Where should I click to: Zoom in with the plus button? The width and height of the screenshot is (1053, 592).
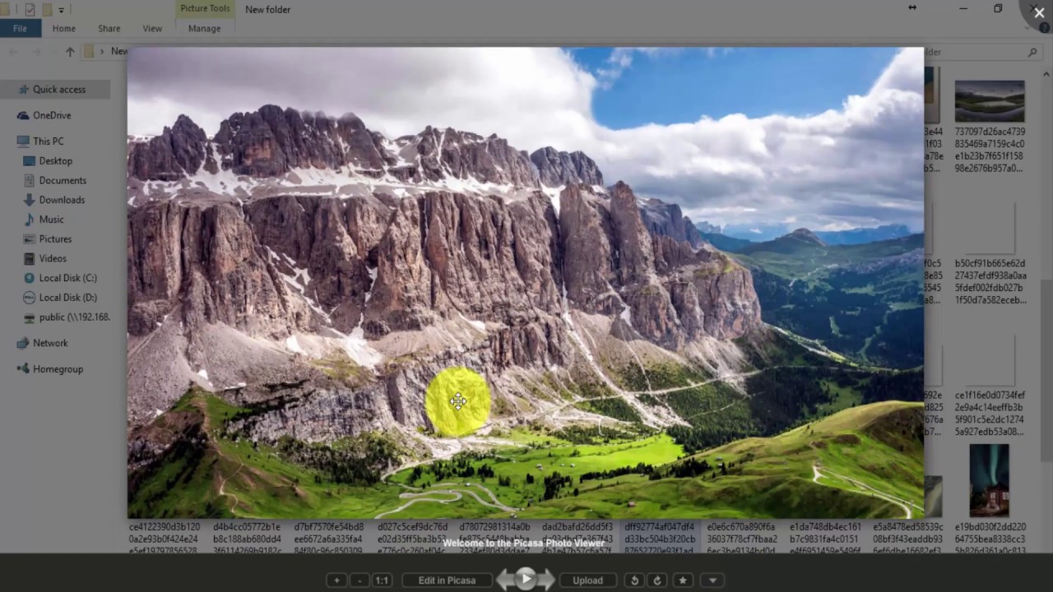(336, 580)
